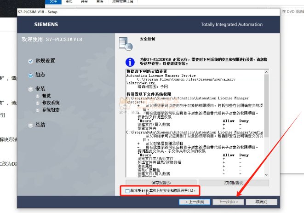This screenshot has height=213, width=304.
Task: Select the 概览 sub-step
Action: (x=46, y=96)
